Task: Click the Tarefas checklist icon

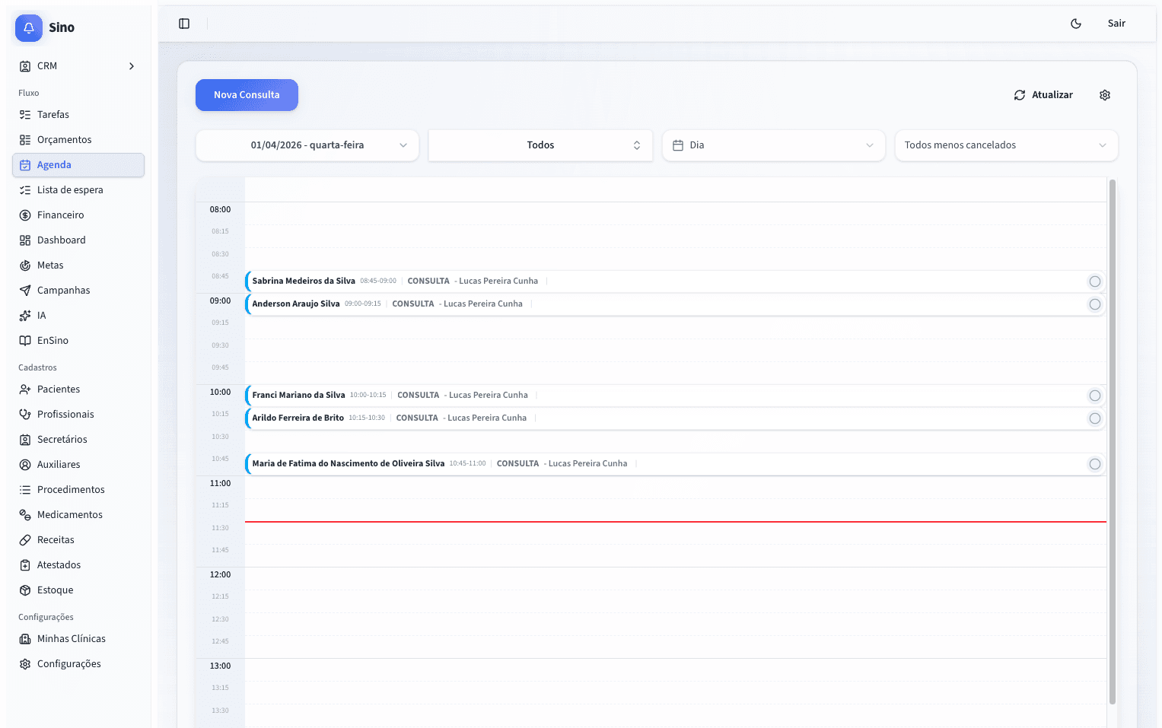Action: (25, 115)
